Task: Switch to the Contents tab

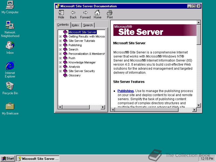Action: pyautogui.click(x=63, y=25)
